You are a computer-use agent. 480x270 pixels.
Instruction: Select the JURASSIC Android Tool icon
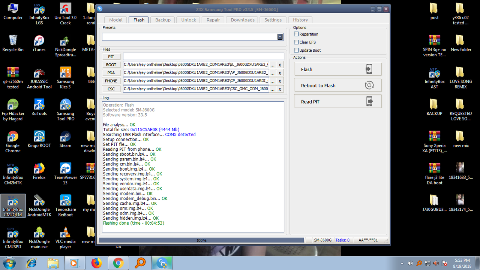39,78
